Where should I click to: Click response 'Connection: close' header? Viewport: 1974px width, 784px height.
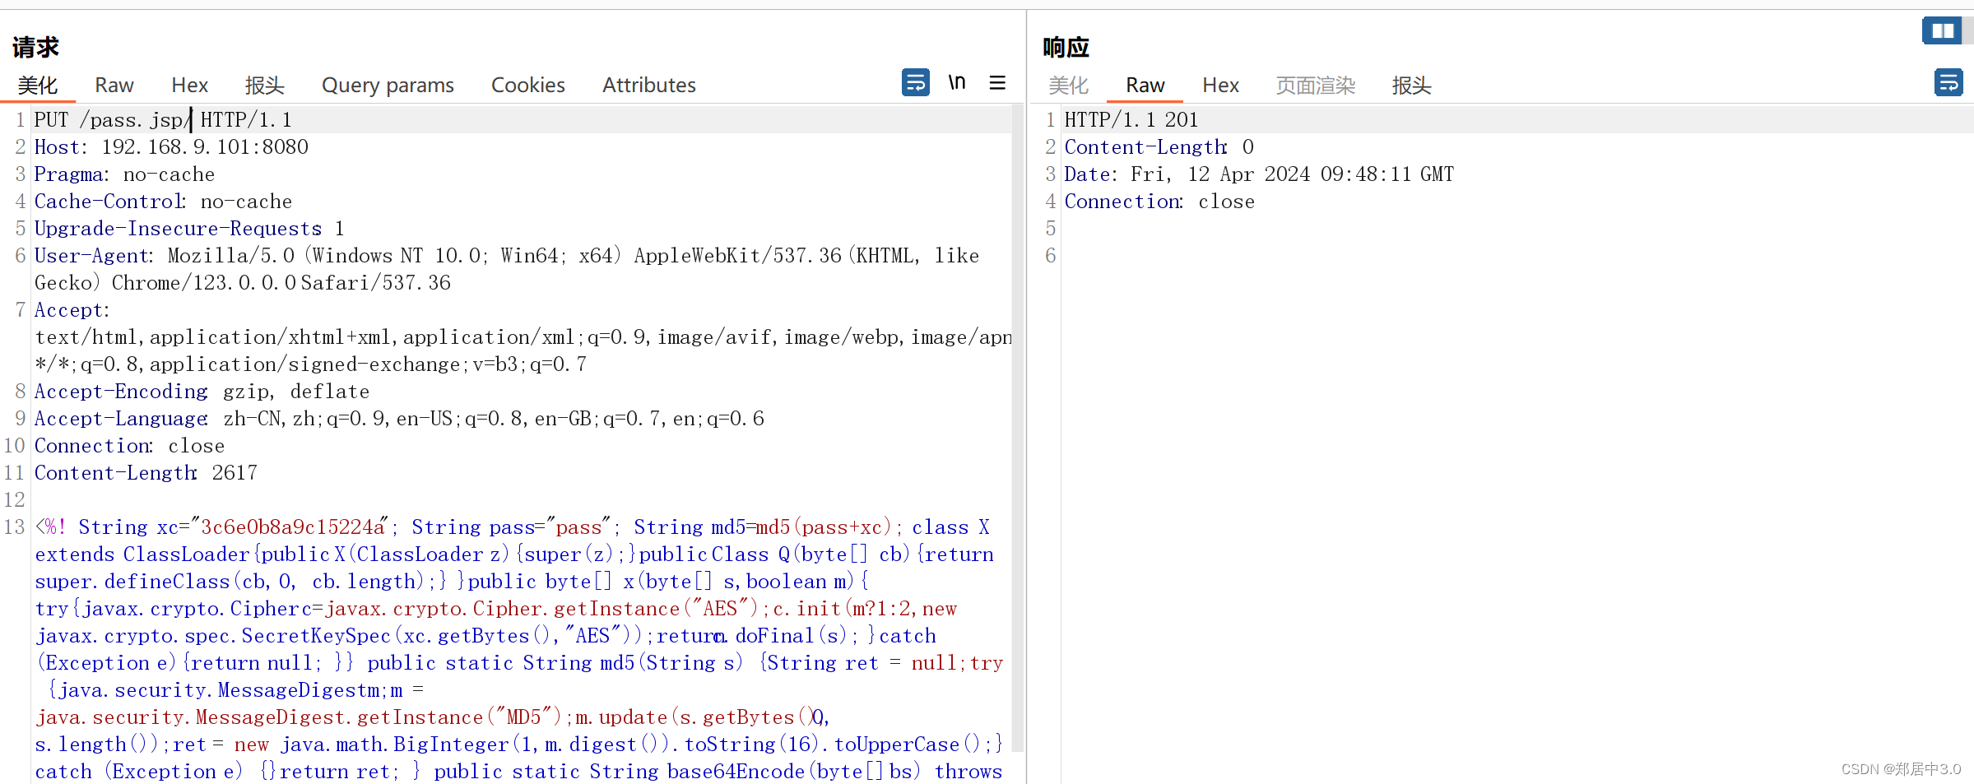(x=1159, y=202)
